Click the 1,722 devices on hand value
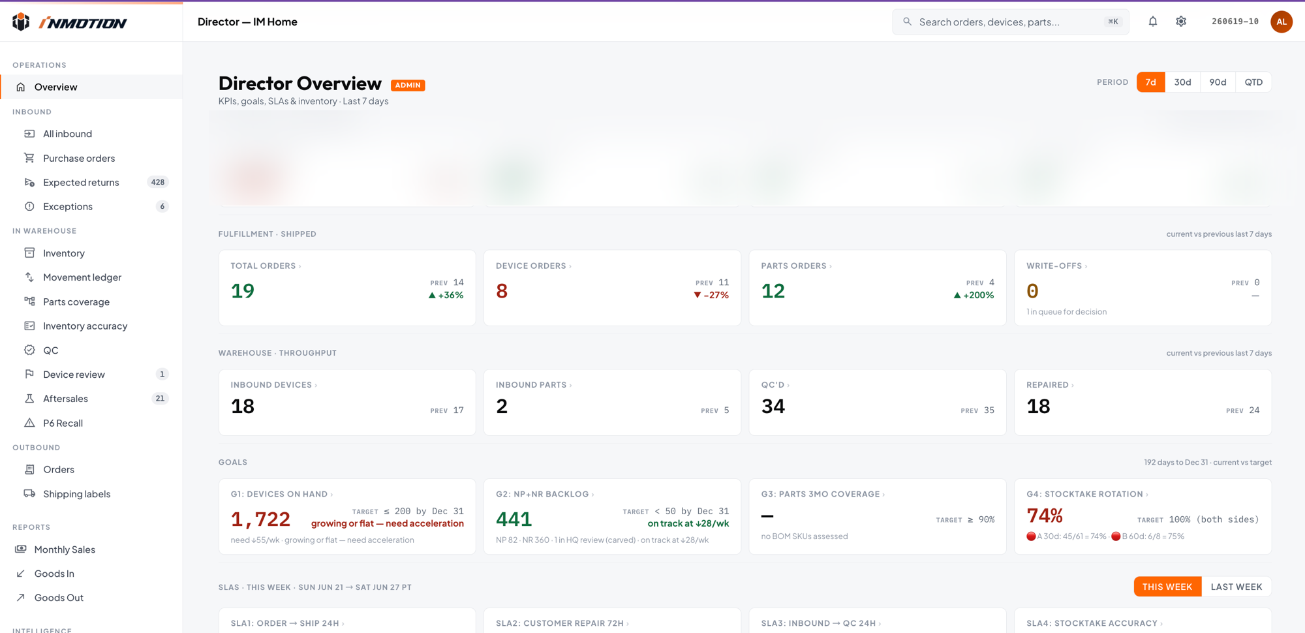 pos(260,519)
